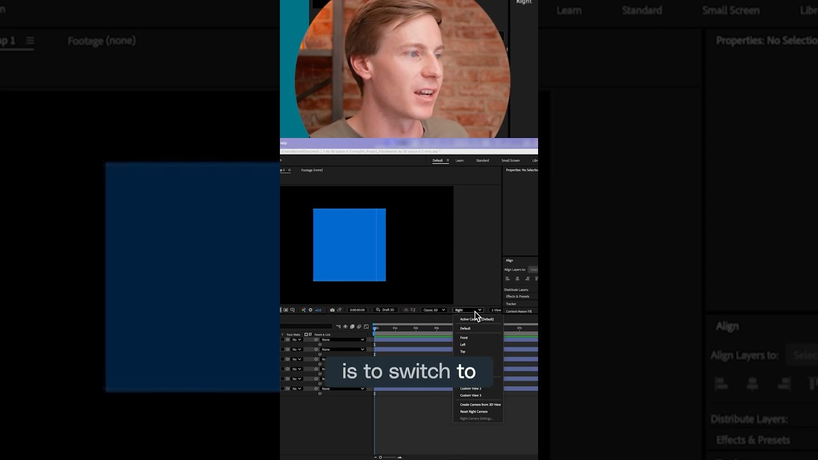Open second layer's track matte dropdown
Image resolution: width=818 pixels, height=460 pixels.
click(297, 349)
